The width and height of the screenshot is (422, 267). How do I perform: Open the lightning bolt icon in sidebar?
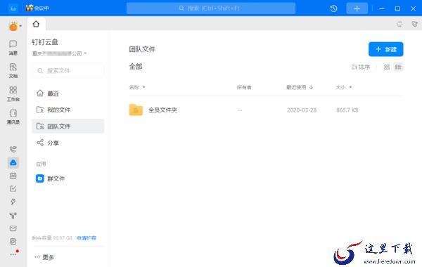tap(13, 202)
